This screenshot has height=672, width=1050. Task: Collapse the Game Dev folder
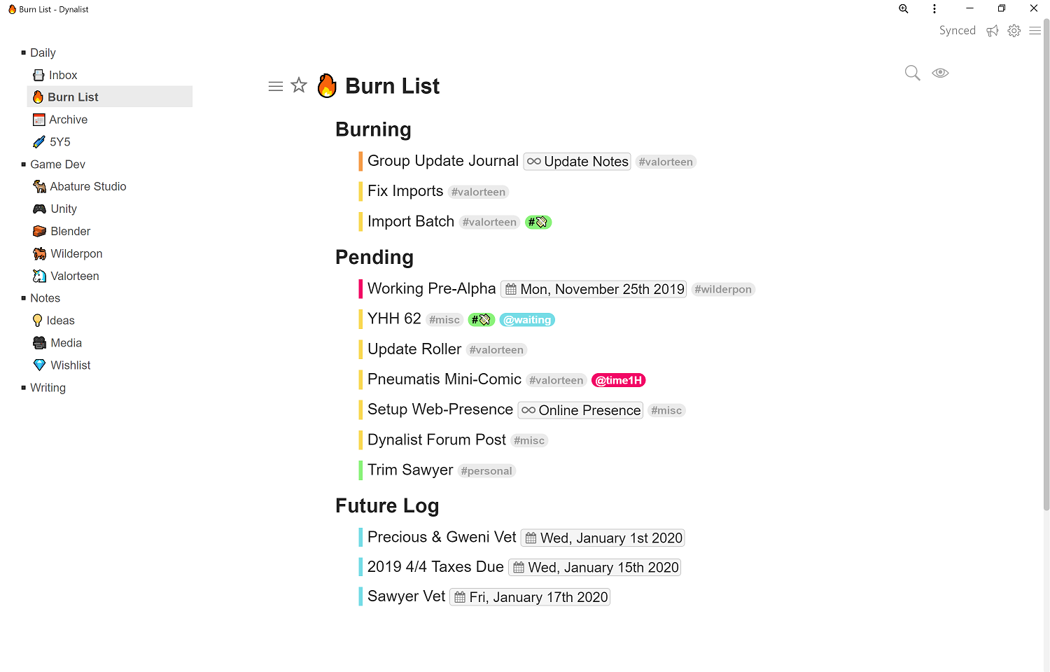coord(24,164)
